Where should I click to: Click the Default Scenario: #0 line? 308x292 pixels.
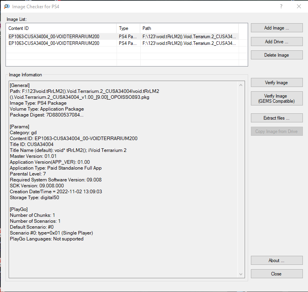click(32, 227)
